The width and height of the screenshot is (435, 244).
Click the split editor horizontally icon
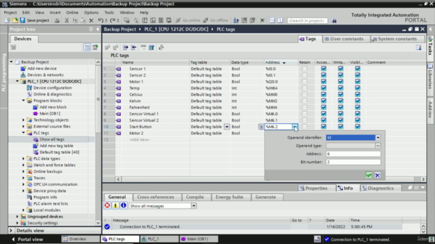[x=272, y=20]
